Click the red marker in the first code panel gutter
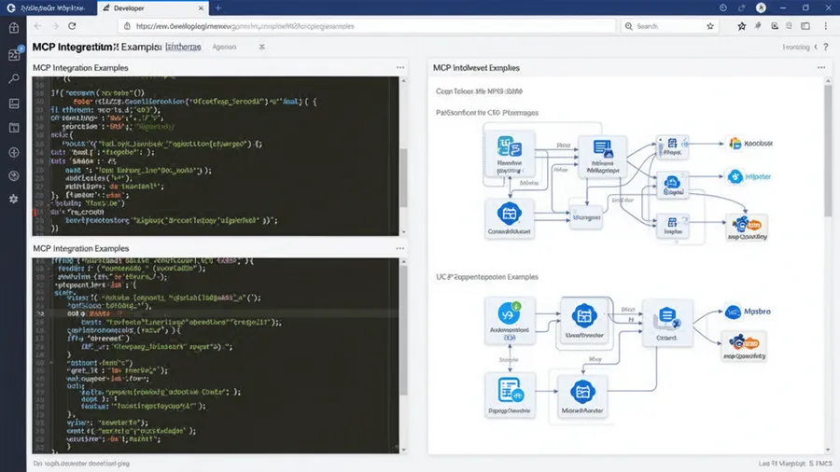 tap(35, 213)
